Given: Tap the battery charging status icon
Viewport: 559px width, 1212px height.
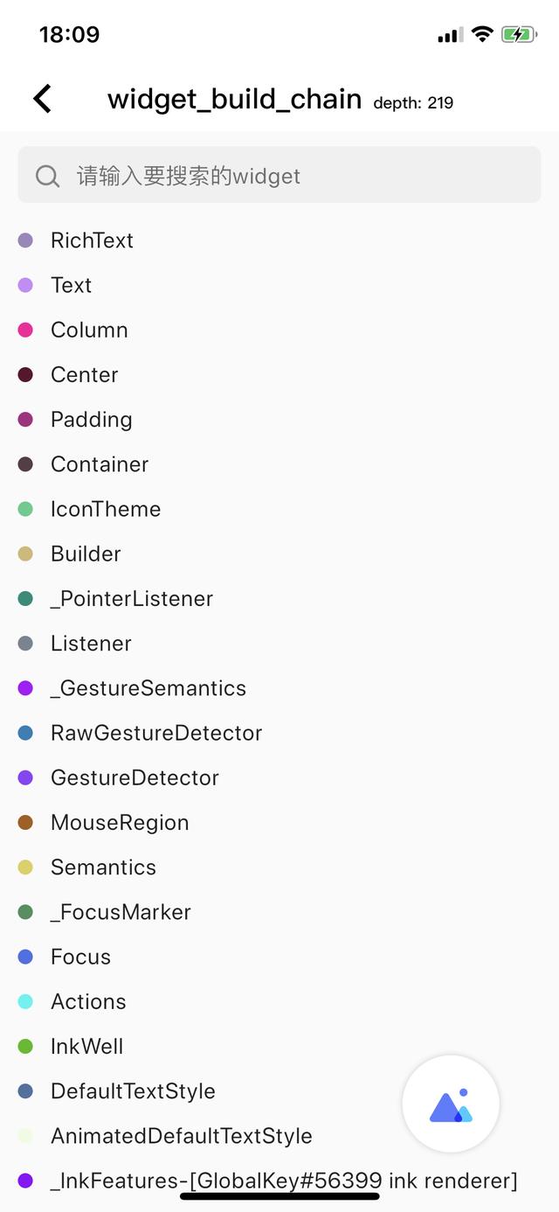Looking at the screenshot, I should pos(519,35).
